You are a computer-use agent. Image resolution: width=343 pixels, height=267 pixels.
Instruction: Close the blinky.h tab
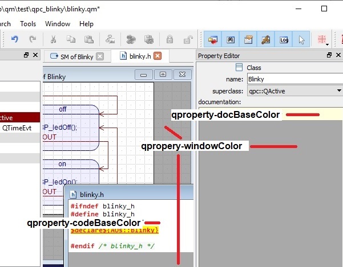(x=158, y=56)
